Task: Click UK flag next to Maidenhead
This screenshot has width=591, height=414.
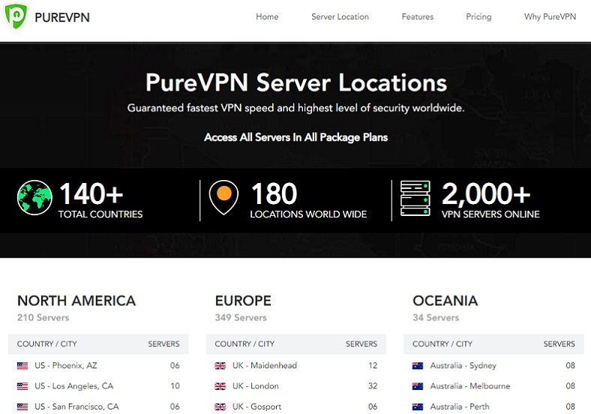Action: (220, 366)
